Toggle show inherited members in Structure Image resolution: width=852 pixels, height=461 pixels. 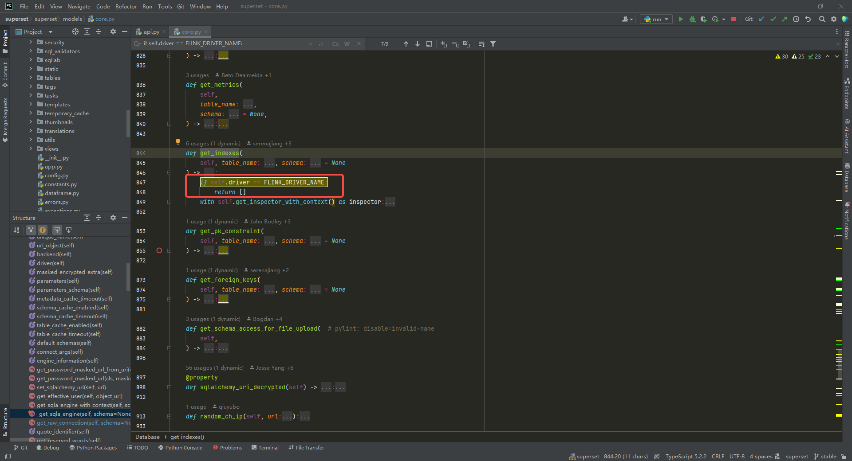31,230
